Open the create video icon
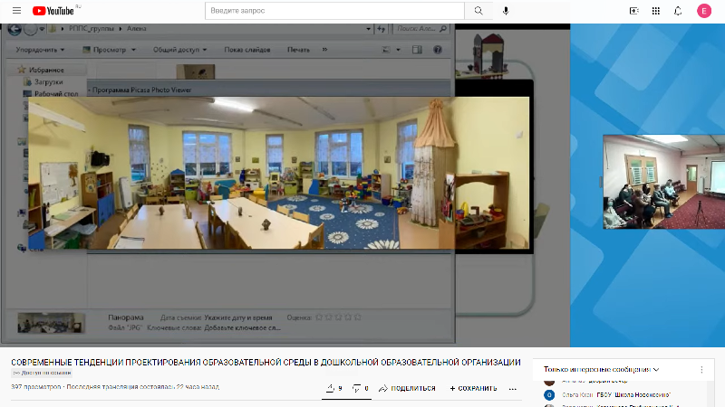The height and width of the screenshot is (407, 725). coord(633,11)
